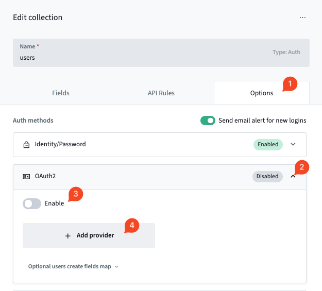Click the gray Disabled status badge

267,177
